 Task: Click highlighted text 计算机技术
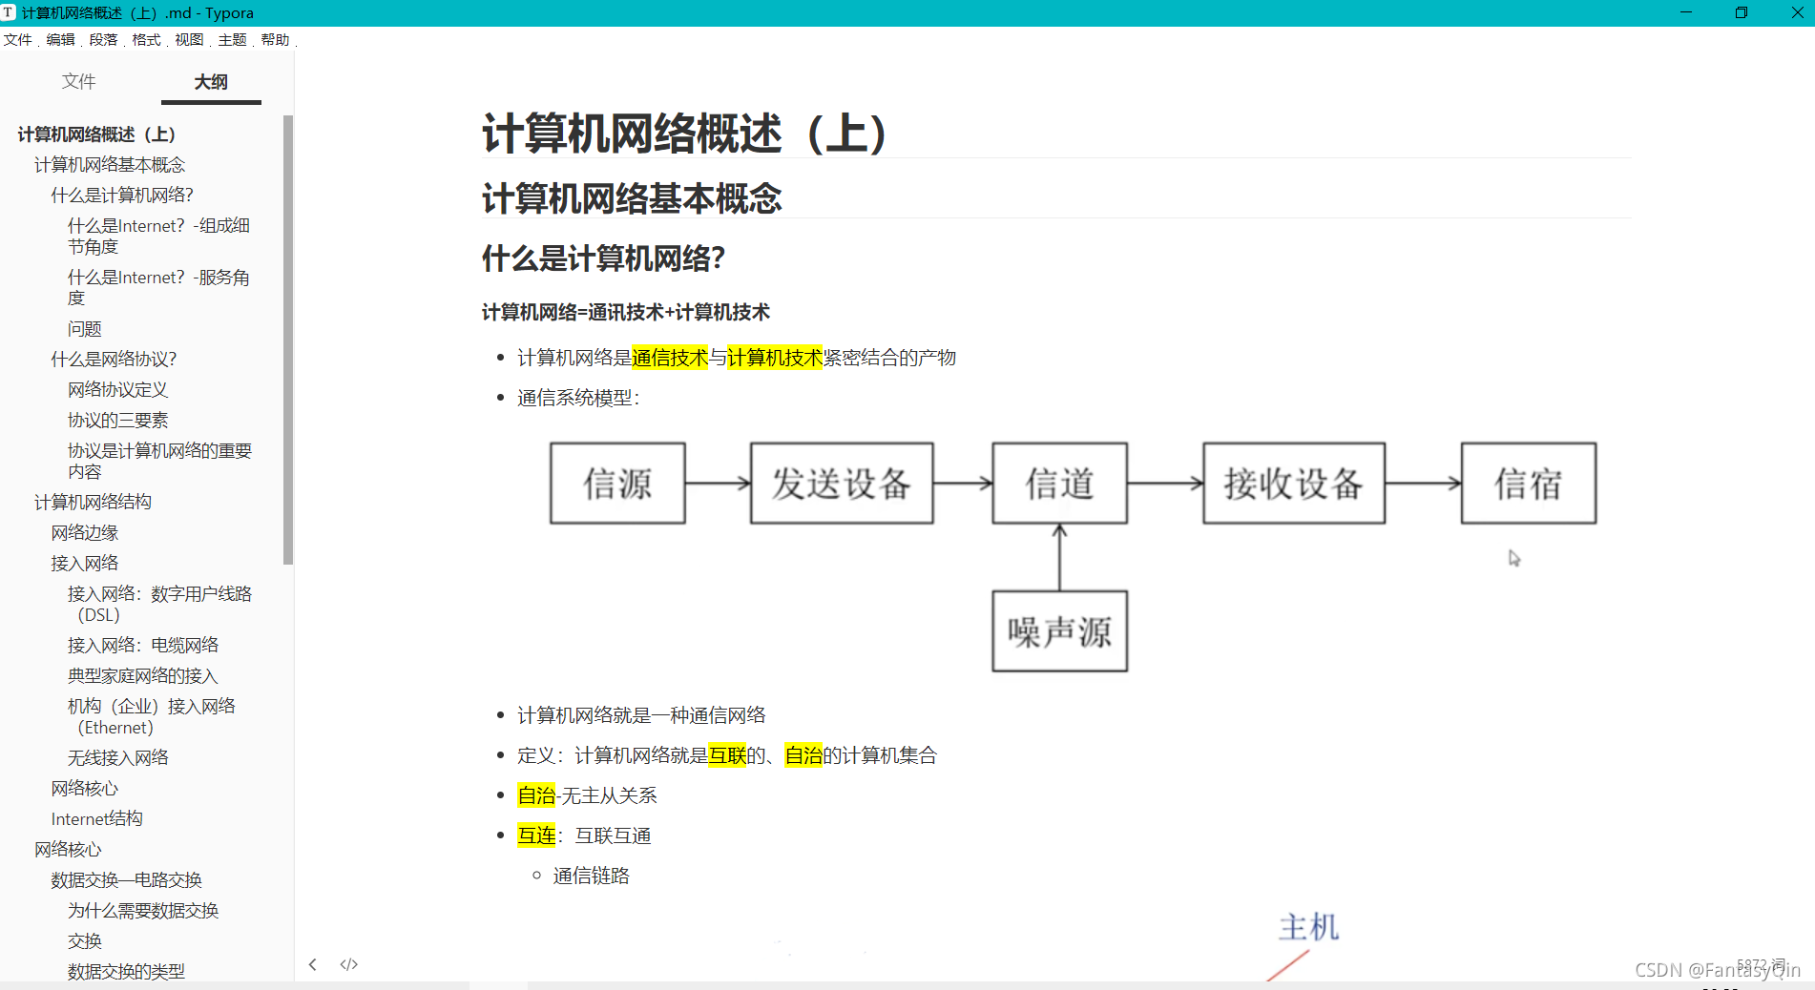pos(775,358)
